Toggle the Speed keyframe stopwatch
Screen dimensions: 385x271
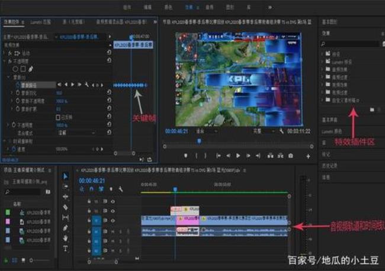coord(14,149)
